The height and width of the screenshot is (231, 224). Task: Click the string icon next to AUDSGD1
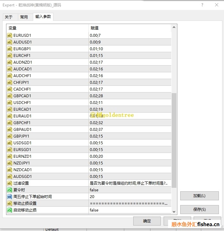(10, 177)
